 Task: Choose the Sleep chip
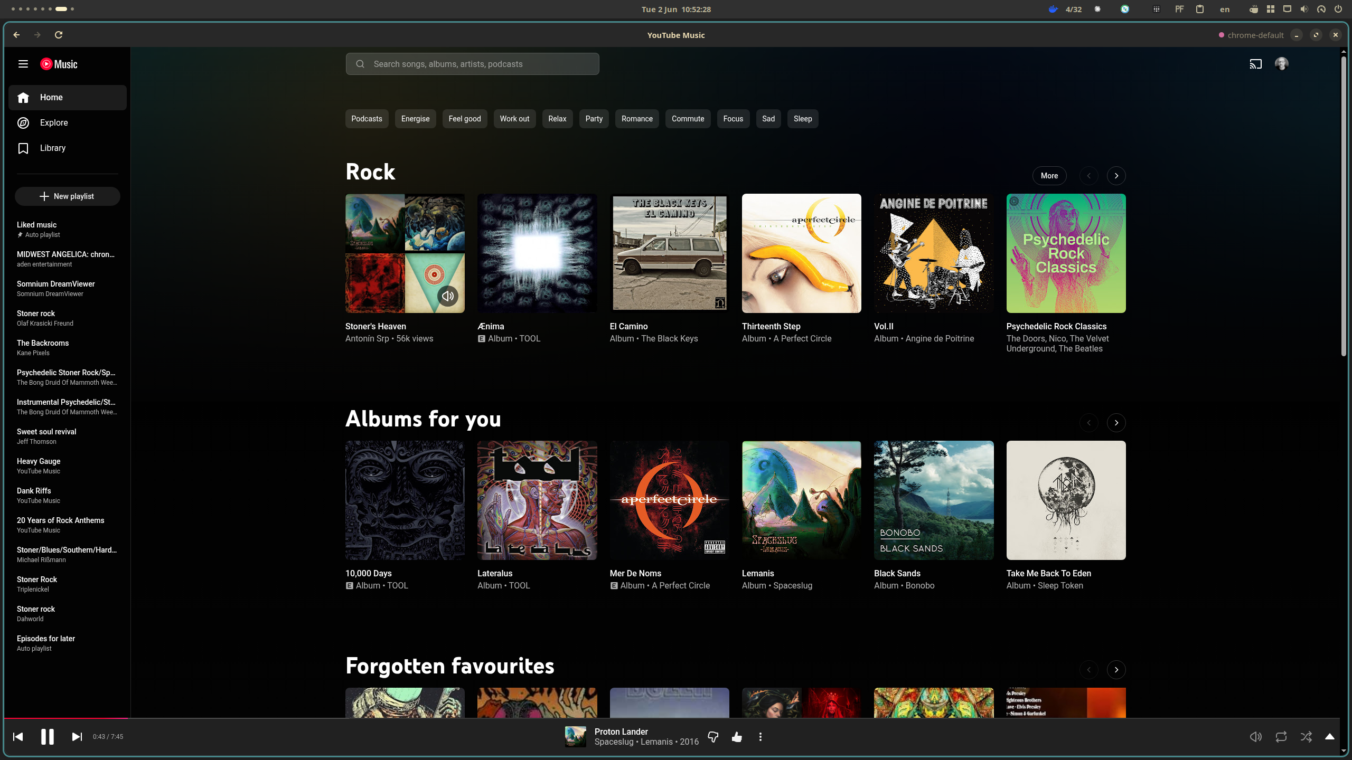(x=803, y=119)
